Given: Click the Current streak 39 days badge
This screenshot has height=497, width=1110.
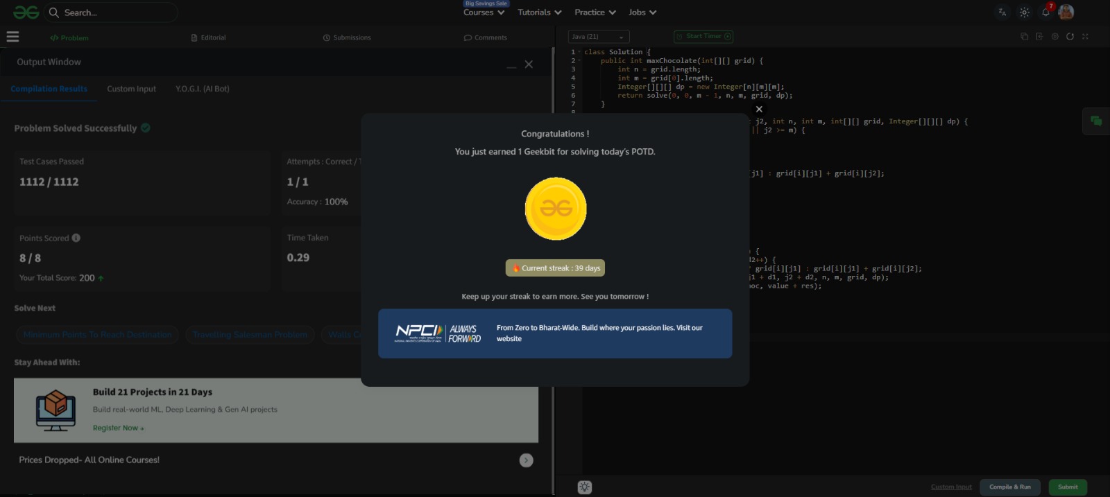Looking at the screenshot, I should [x=555, y=268].
